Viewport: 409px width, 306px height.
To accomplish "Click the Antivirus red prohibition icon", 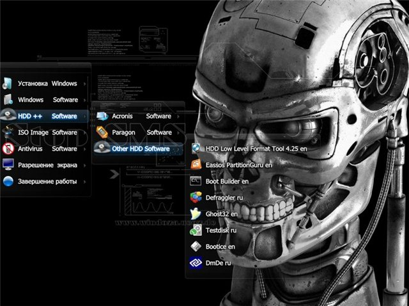I will pyautogui.click(x=8, y=149).
